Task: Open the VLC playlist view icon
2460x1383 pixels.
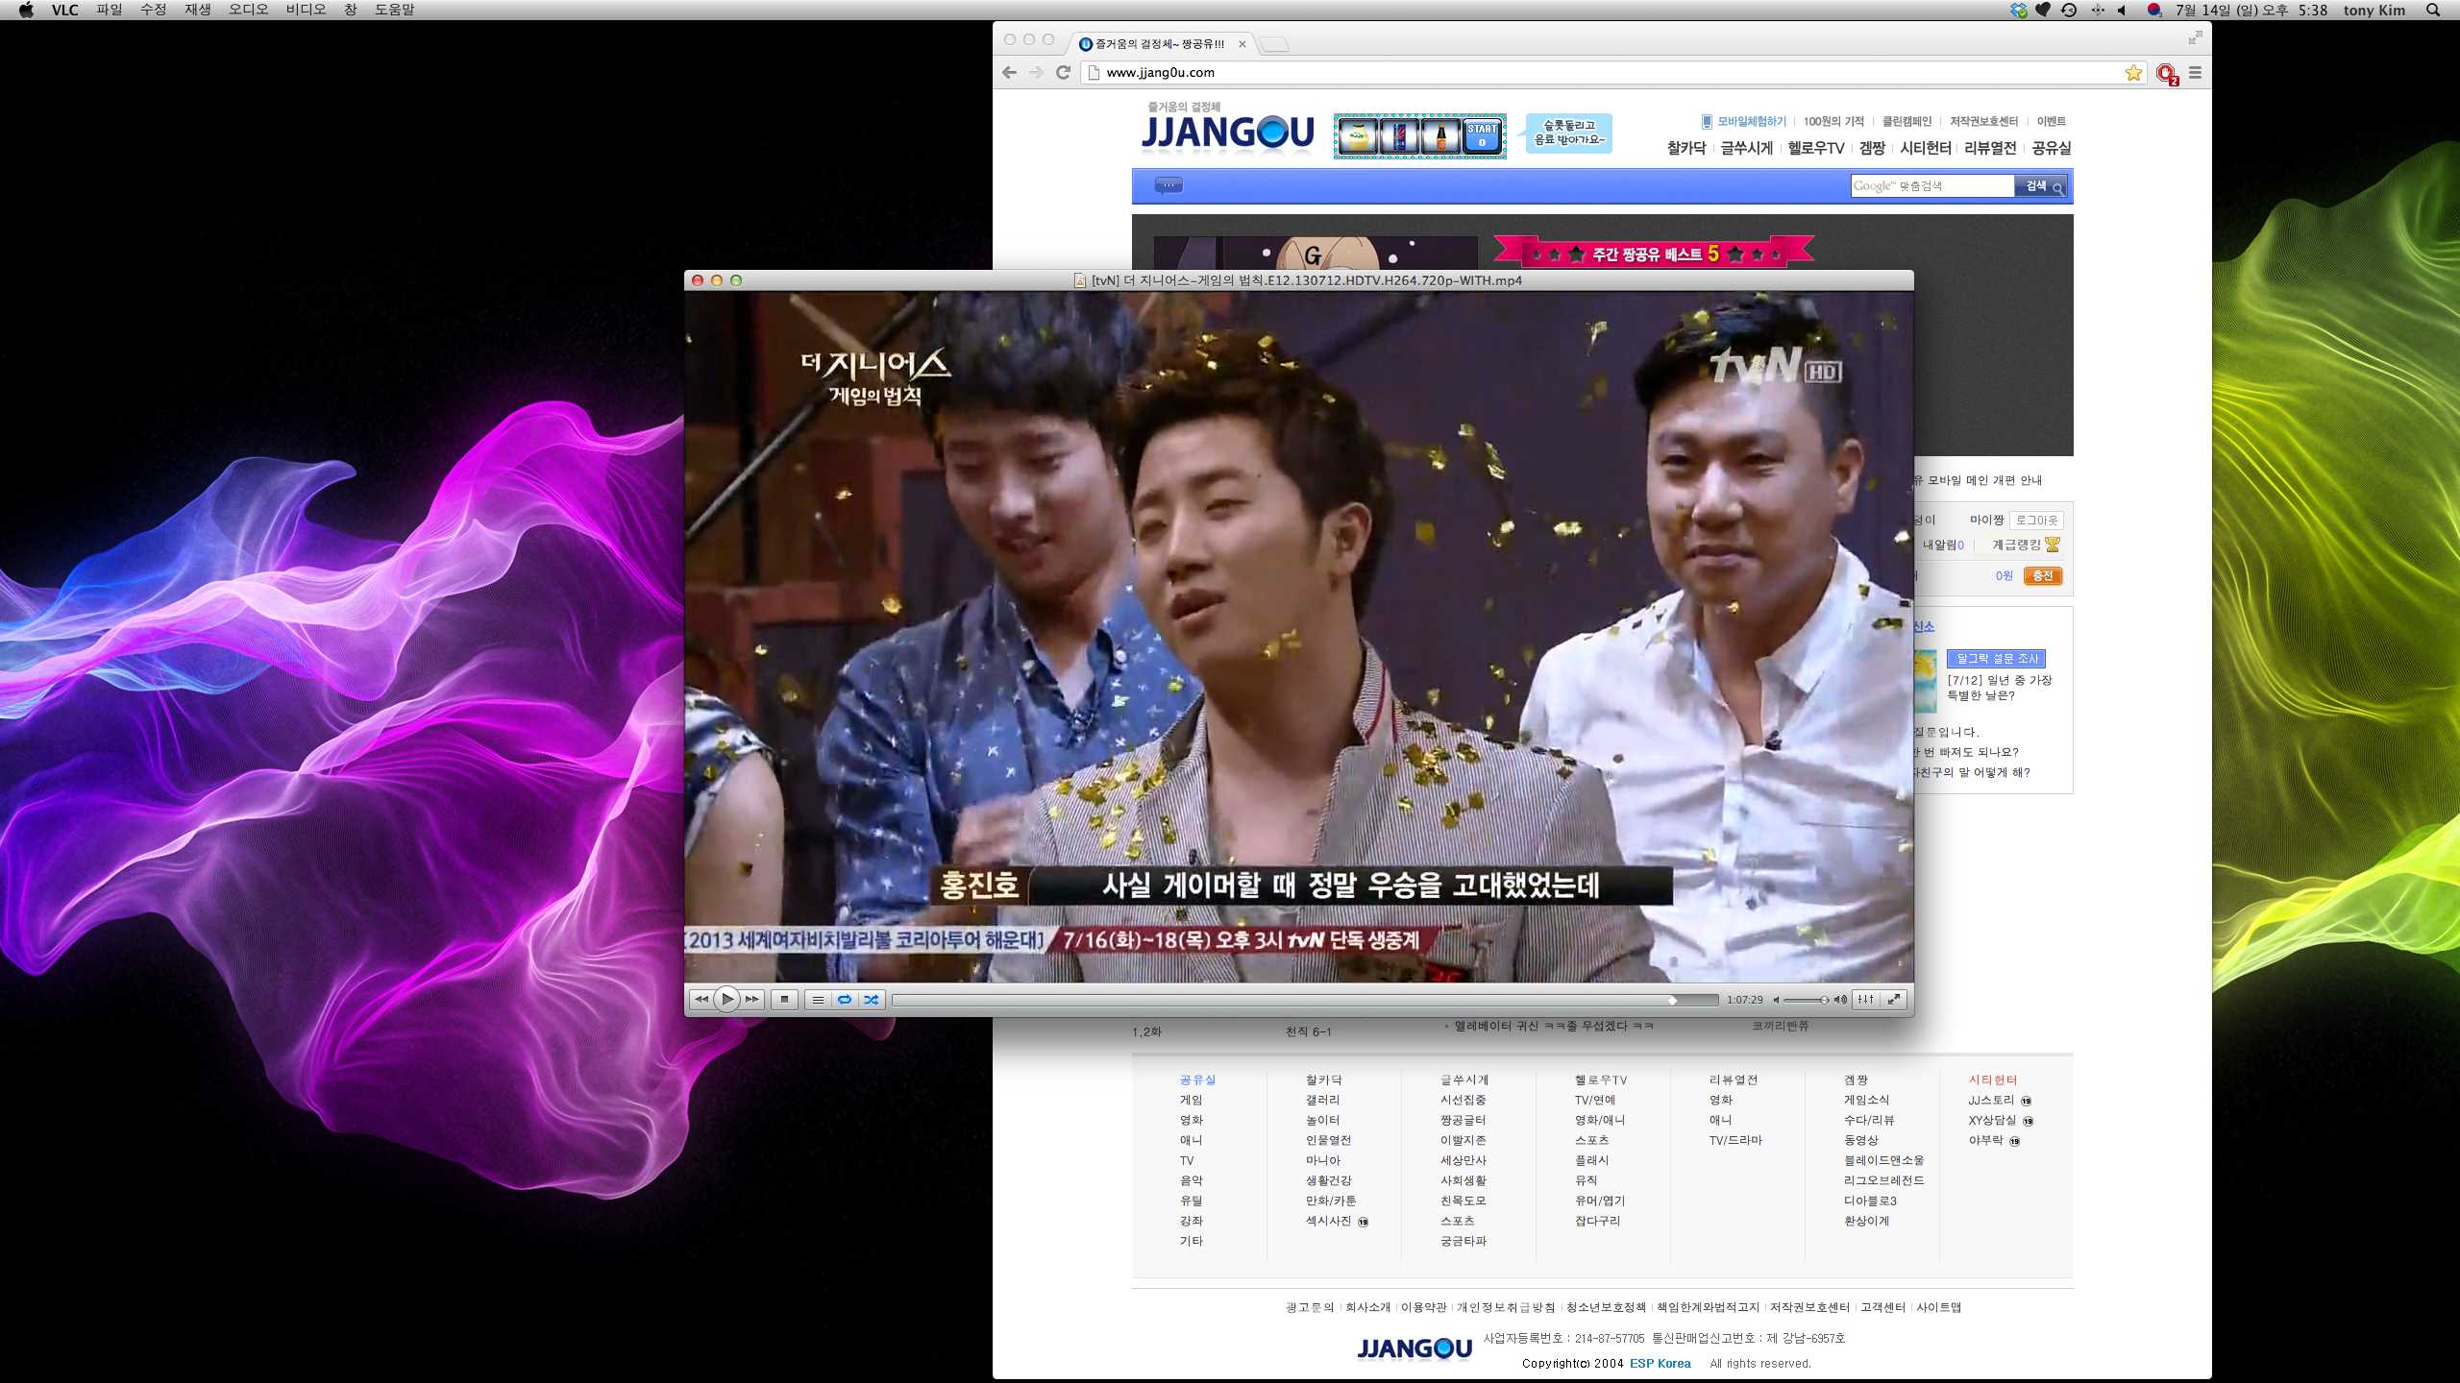Action: tap(818, 1000)
